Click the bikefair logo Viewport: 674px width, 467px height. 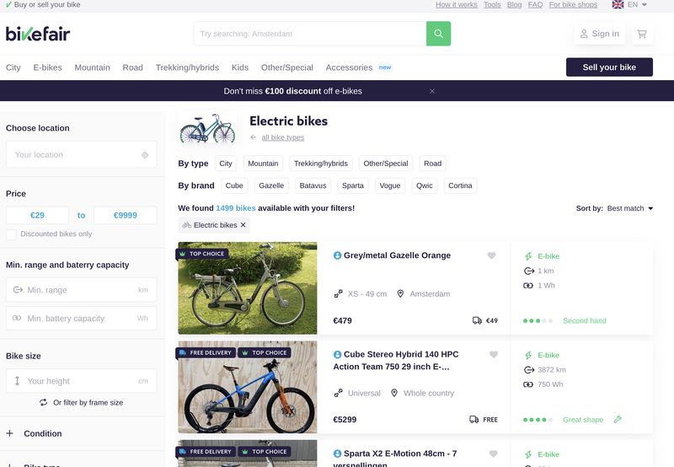tap(38, 34)
